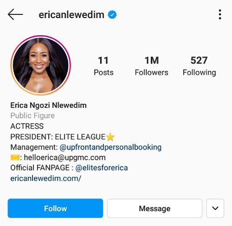Image resolution: width=232 pixels, height=226 pixels.
Task: Open the 11 Posts count
Action: pyautogui.click(x=103, y=66)
